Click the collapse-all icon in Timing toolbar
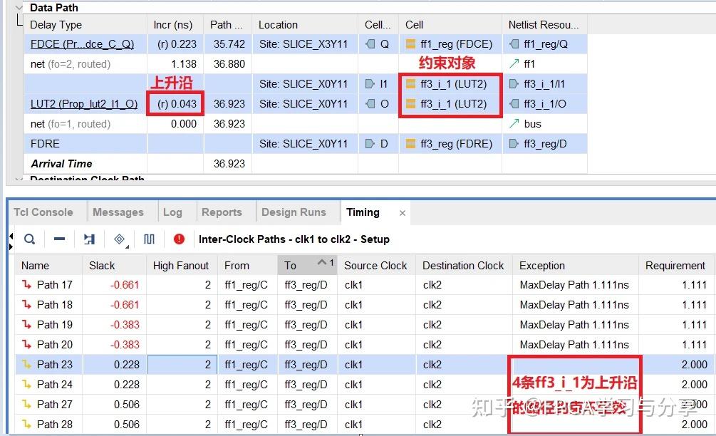The width and height of the screenshot is (716, 436). (x=60, y=238)
